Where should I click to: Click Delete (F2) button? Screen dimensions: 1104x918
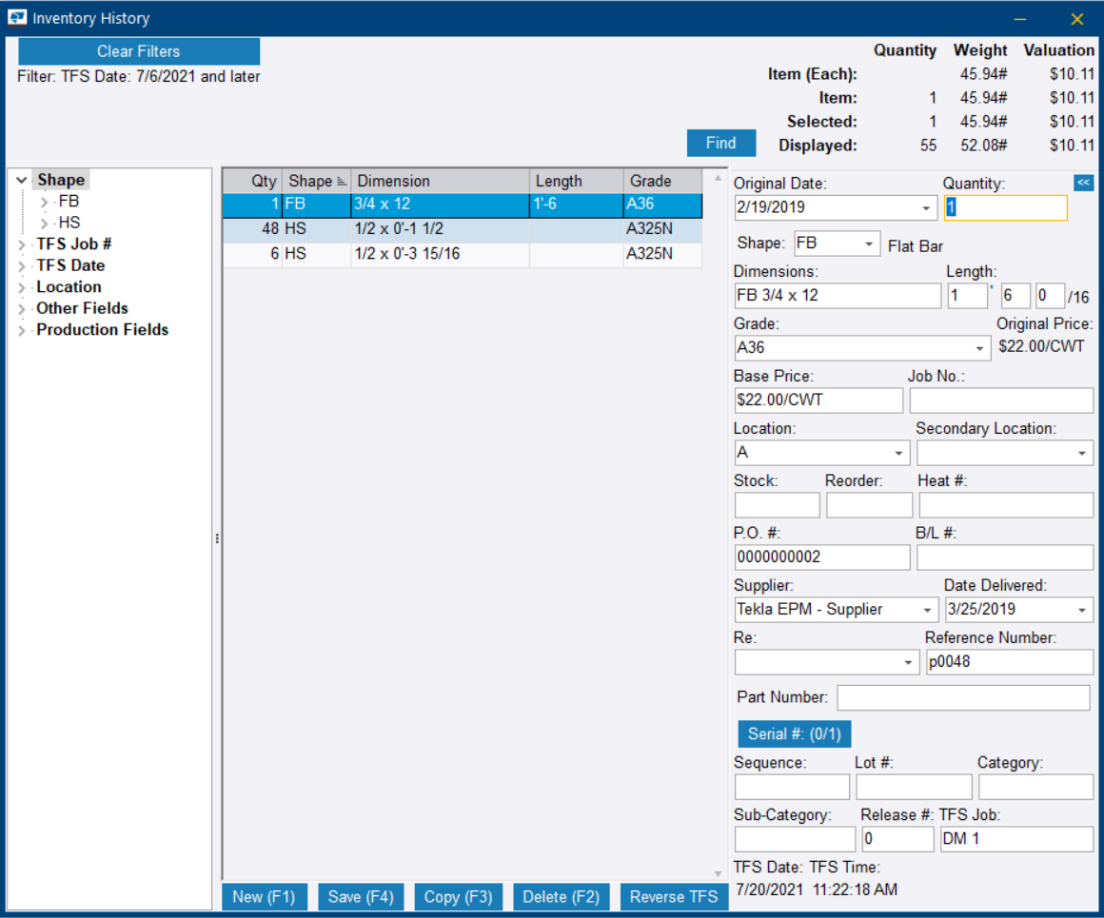pos(562,897)
